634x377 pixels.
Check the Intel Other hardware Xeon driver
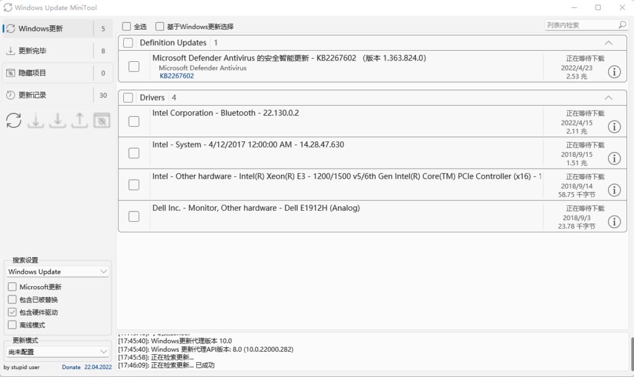click(134, 185)
